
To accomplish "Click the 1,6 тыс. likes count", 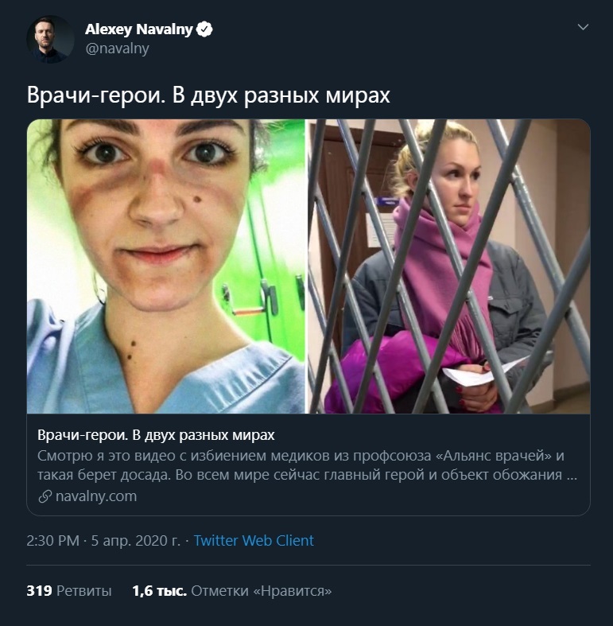I will pyautogui.click(x=159, y=591).
